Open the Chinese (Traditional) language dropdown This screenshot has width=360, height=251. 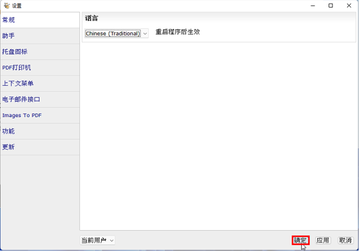pos(116,33)
